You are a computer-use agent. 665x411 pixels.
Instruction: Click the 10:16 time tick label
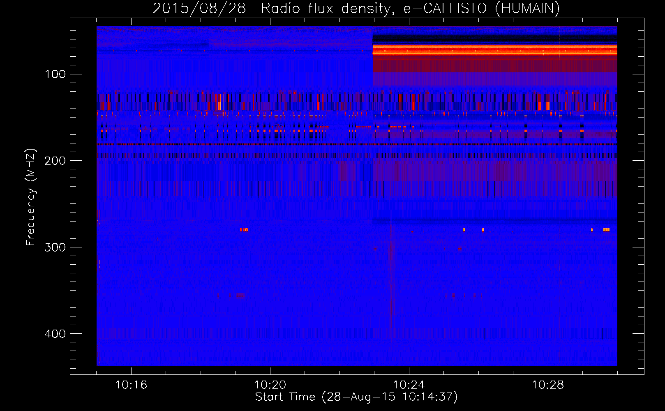click(x=131, y=385)
